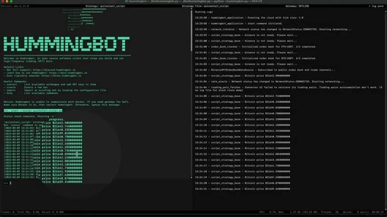Select the BTC-USDT order book initialized log

(x=255, y=58)
